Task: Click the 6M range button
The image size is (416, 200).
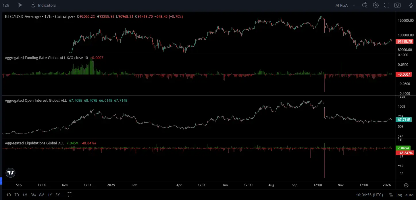Action: 41,195
